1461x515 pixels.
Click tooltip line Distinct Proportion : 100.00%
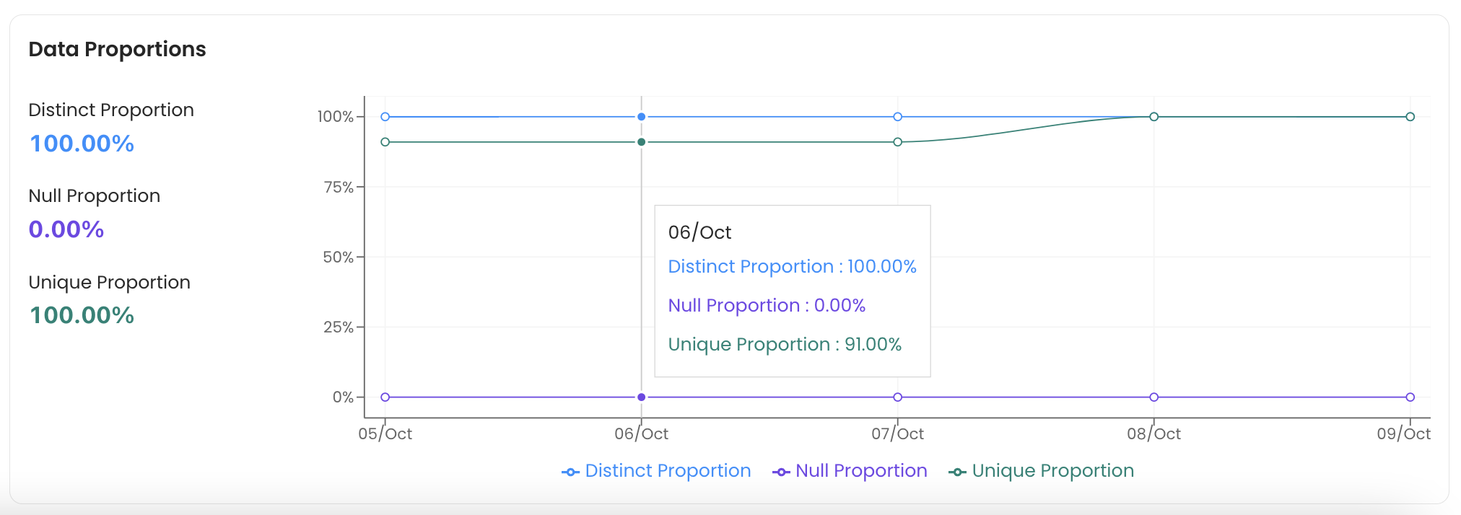click(792, 267)
